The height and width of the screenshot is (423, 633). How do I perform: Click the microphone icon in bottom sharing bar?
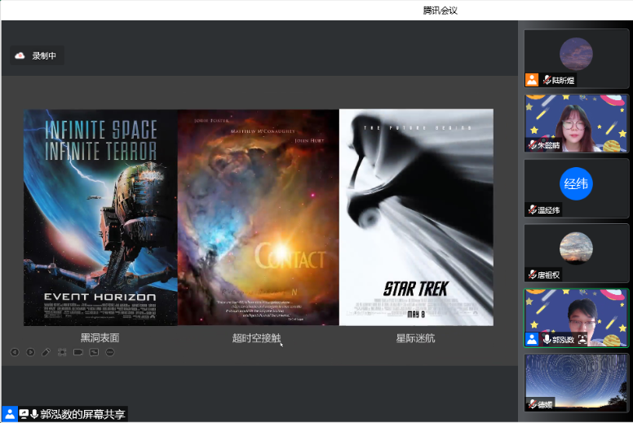[x=34, y=414]
